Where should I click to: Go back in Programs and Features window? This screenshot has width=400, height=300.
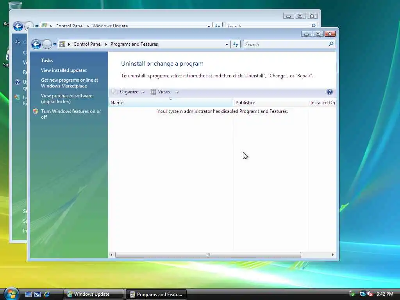(36, 45)
